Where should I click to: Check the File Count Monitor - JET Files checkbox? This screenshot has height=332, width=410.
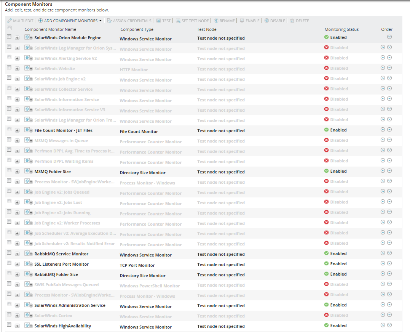[9, 129]
